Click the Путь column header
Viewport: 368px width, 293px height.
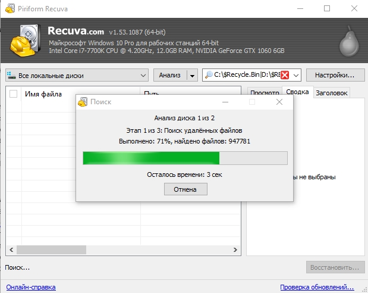point(190,91)
